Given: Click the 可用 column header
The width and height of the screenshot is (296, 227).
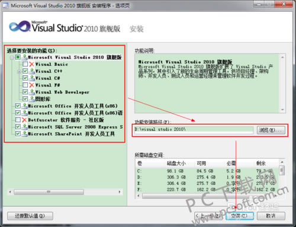Looking at the screenshot, I should 201,164.
